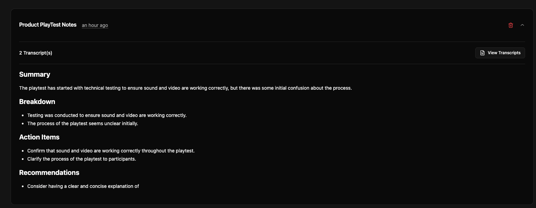Collapse the Product PlayTest Notes card
Viewport: 536px width, 208px height.
pos(522,25)
